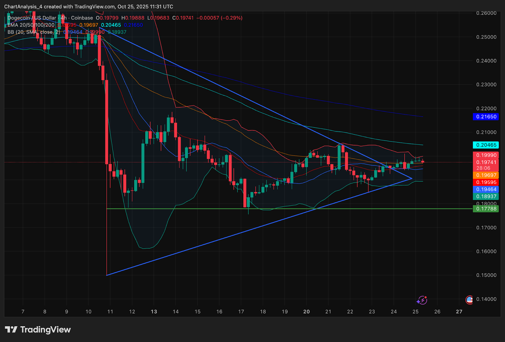The image size is (505, 342).
Task: Select the BB (20, SMA, close, 2) legend
Action: pyautogui.click(x=33, y=32)
